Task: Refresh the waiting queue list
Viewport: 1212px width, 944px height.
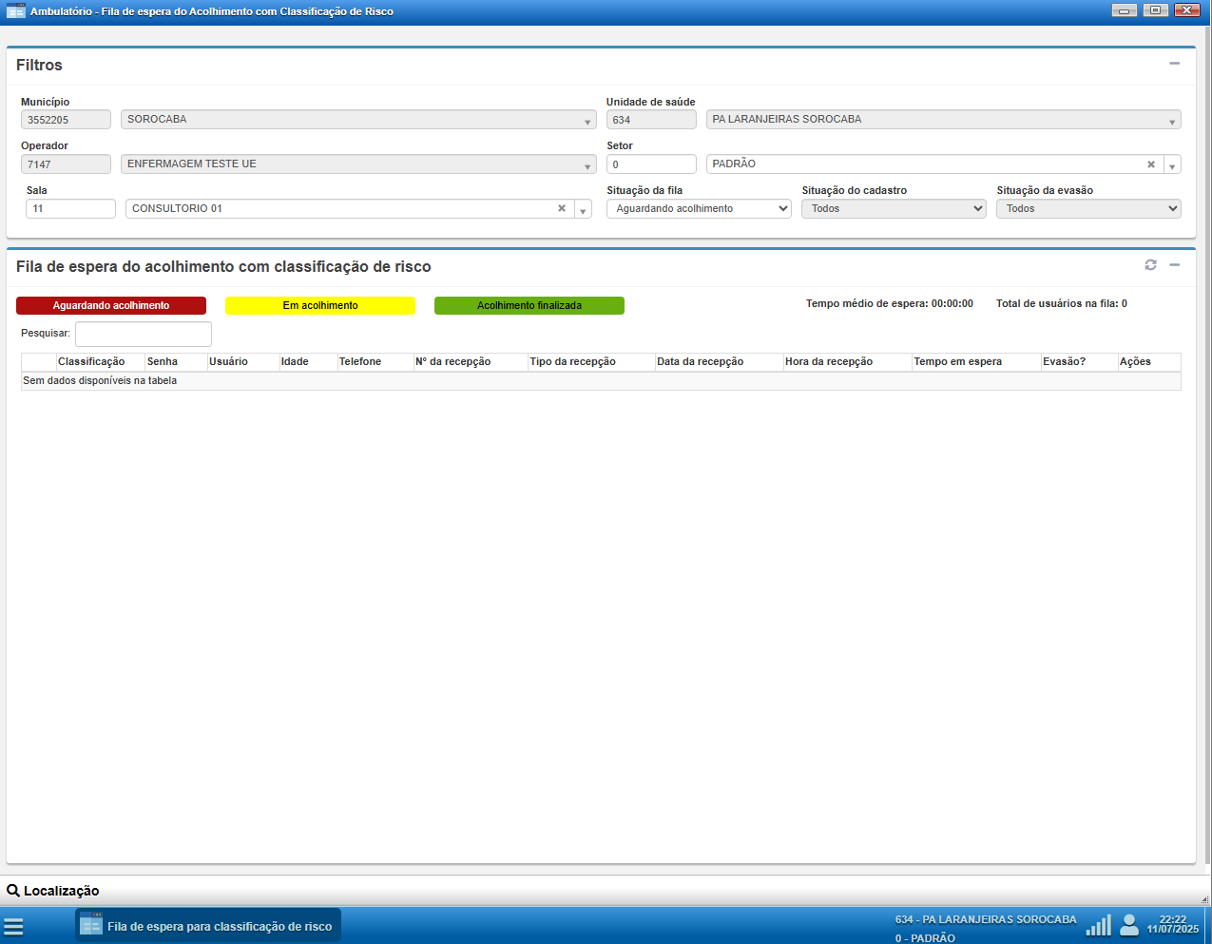Action: [1150, 265]
